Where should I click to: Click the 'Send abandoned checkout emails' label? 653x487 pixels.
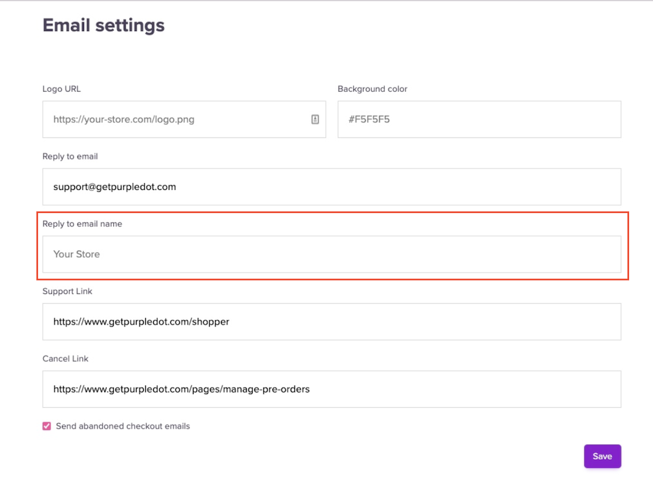(x=123, y=426)
